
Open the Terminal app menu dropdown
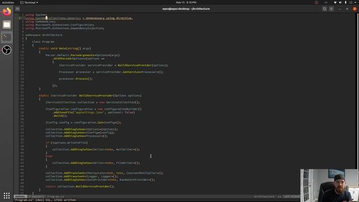coord(29,2)
